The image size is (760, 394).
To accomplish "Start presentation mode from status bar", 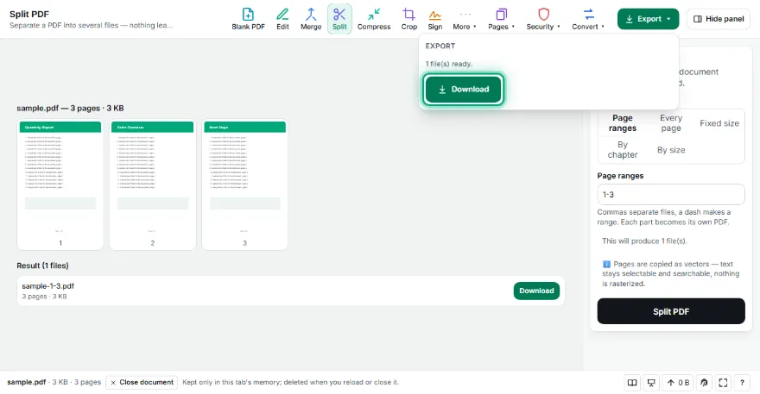I will coord(651,383).
